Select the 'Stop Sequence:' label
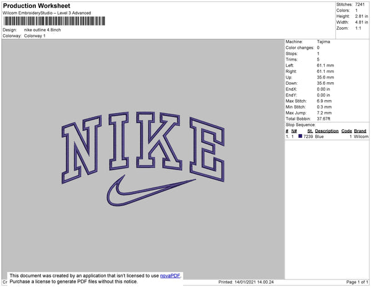Screen dimensions: 371x287 coord(301,125)
